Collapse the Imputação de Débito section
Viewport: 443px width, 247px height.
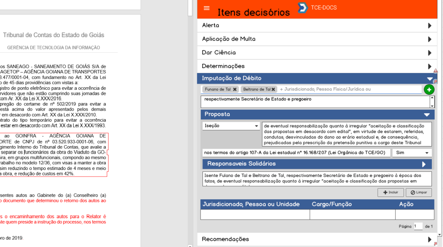click(429, 79)
